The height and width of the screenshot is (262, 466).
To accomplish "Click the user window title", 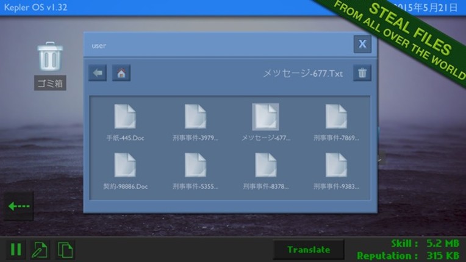I will pyautogui.click(x=99, y=46).
